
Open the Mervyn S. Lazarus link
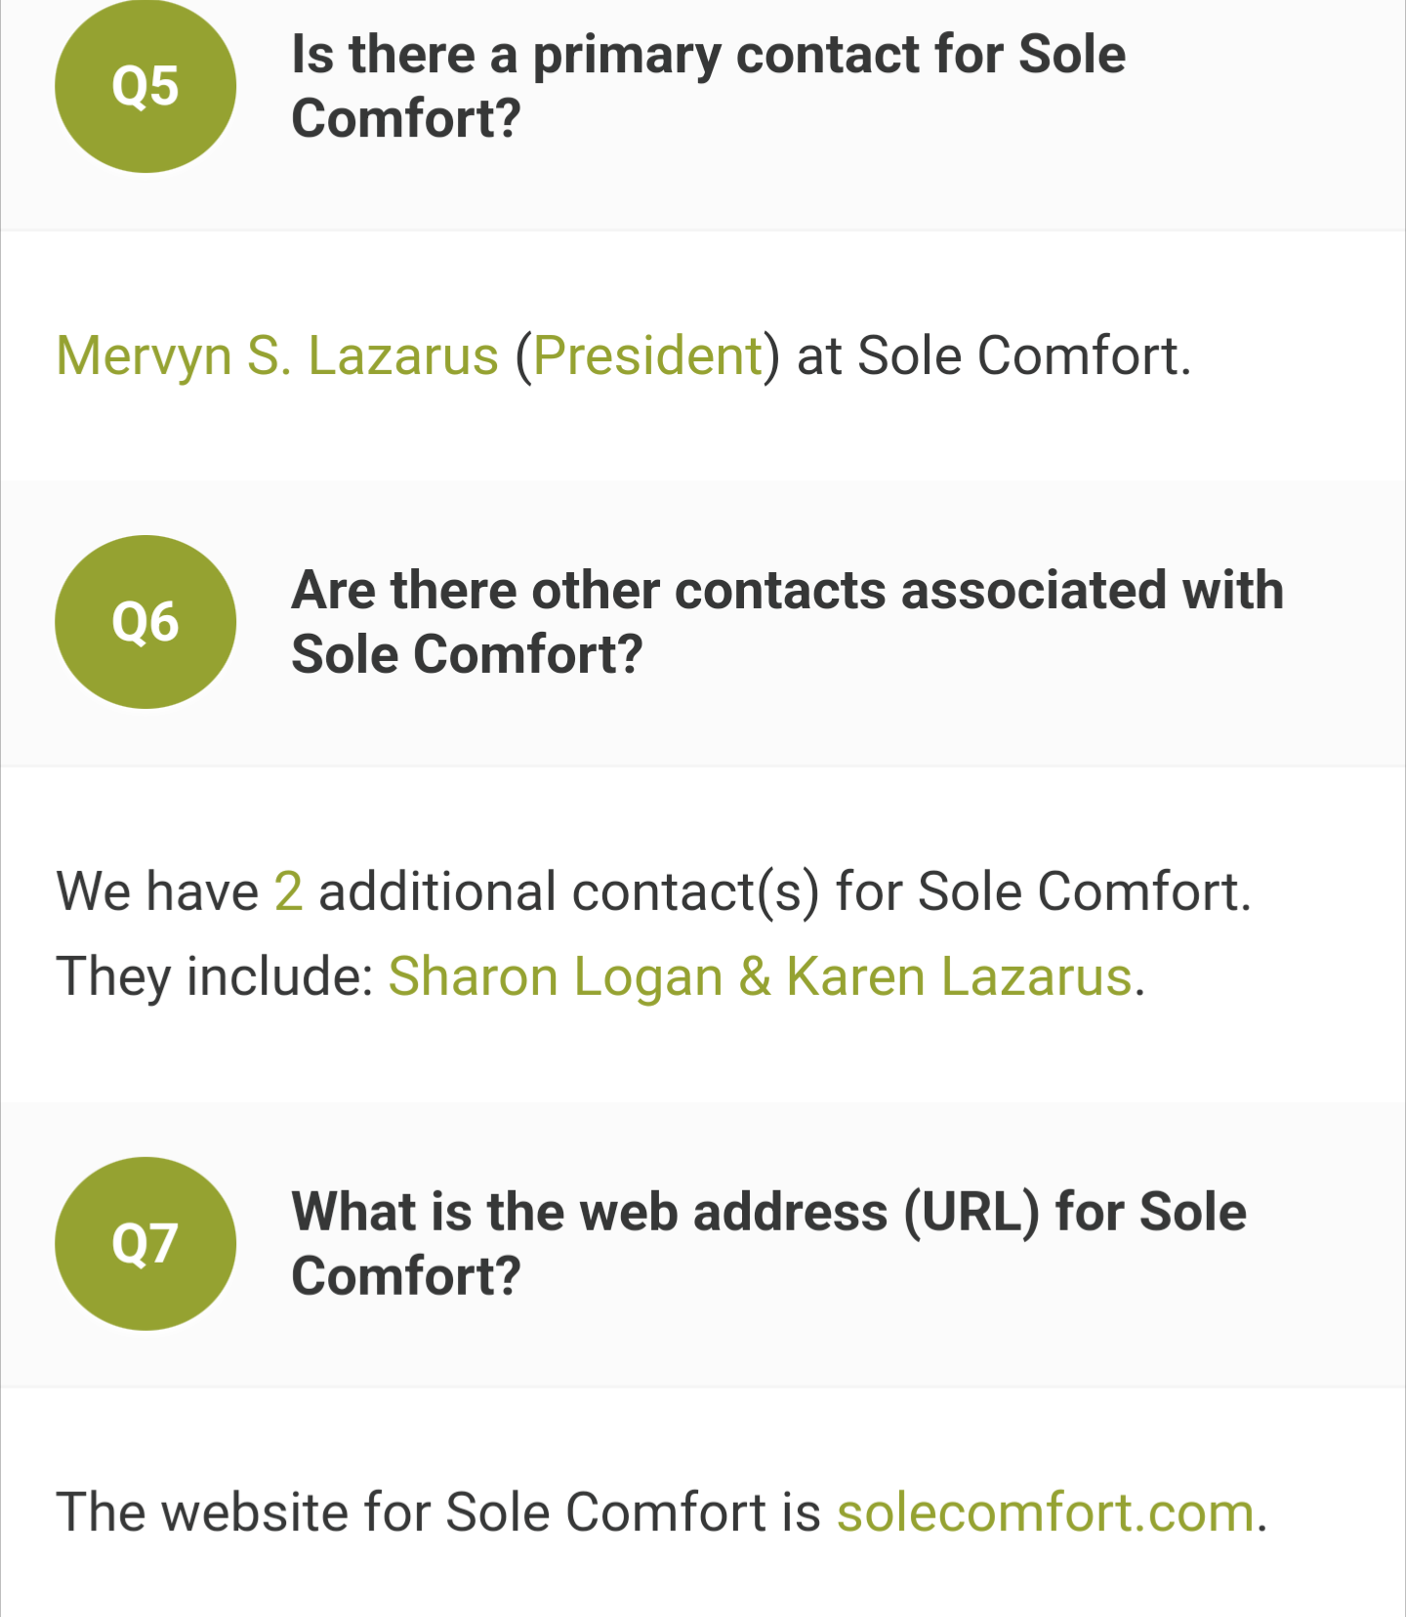point(277,355)
